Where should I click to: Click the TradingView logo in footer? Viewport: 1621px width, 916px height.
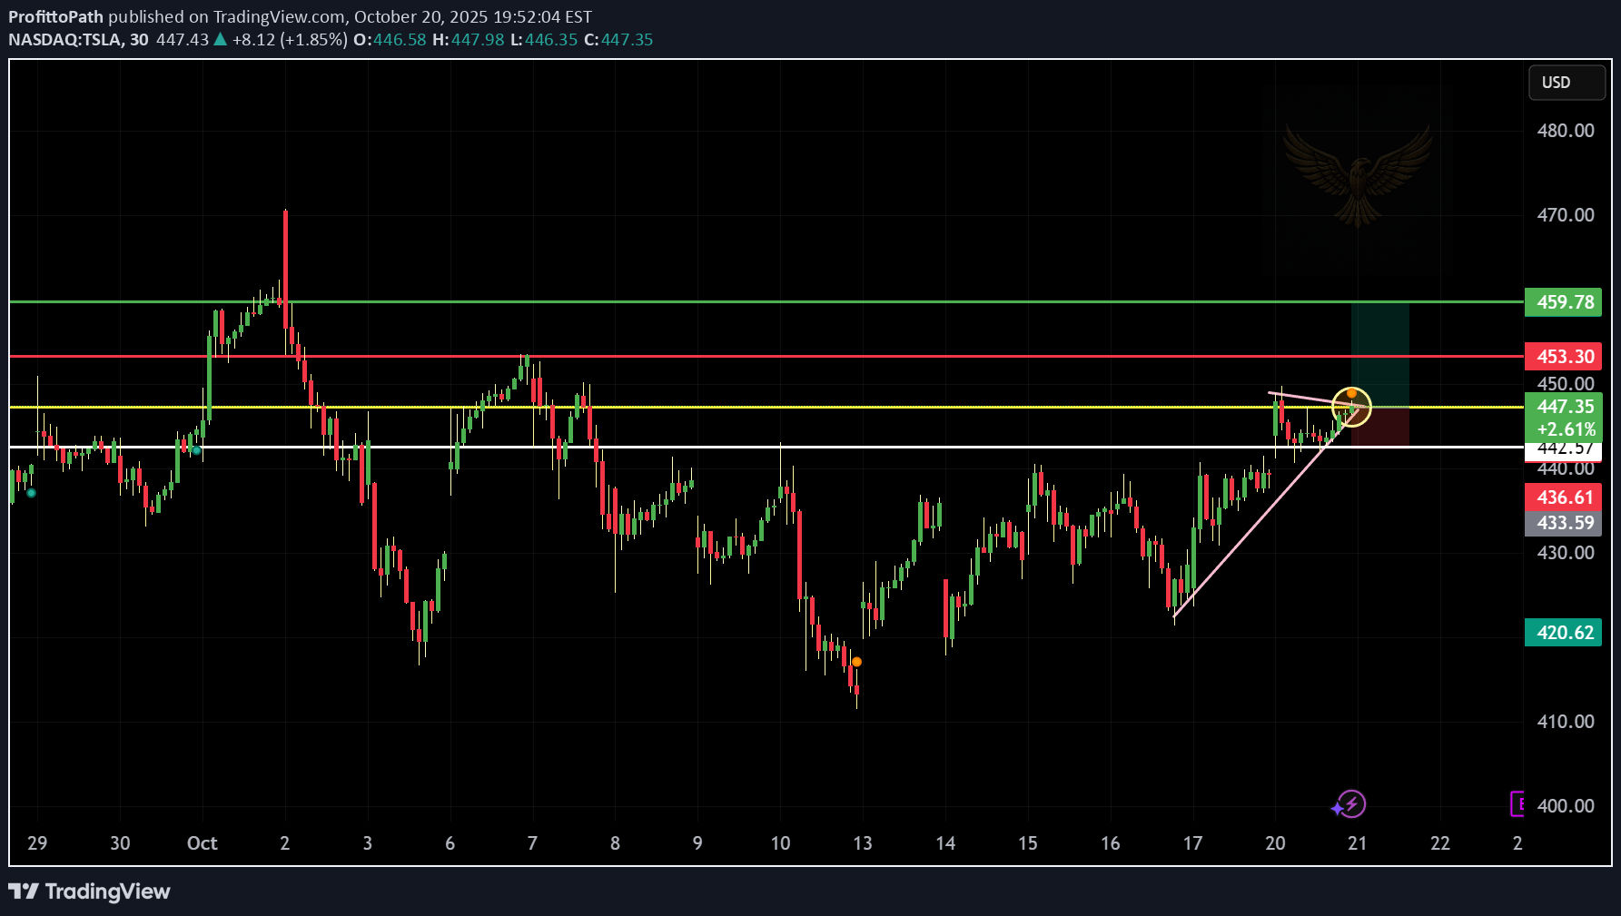pyautogui.click(x=89, y=891)
